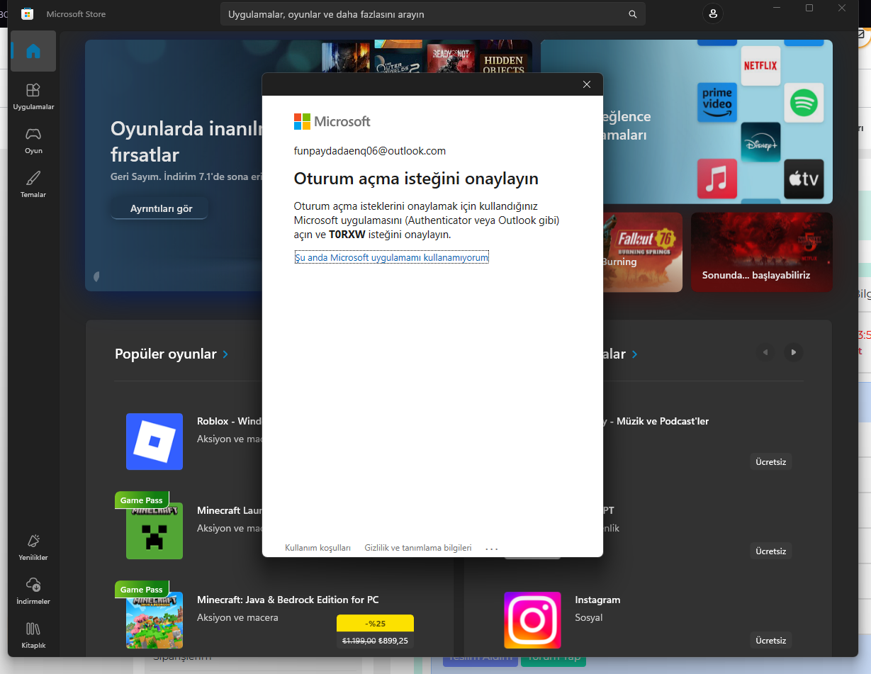Click 'Şu anda Microsoft uygulamamı kullanamıyorum' link
Image resolution: width=871 pixels, height=674 pixels.
(392, 257)
